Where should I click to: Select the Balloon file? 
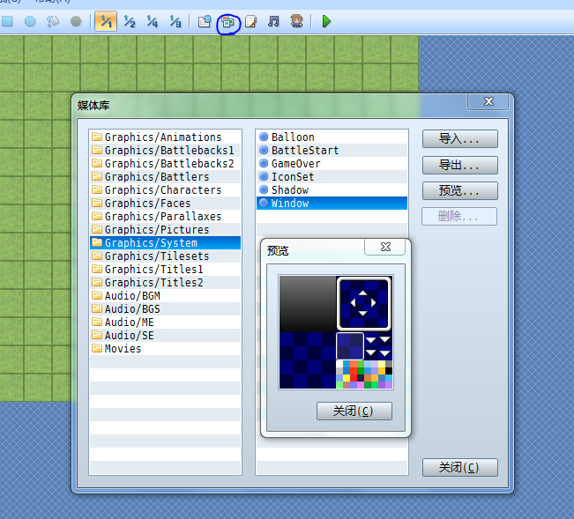[332, 137]
